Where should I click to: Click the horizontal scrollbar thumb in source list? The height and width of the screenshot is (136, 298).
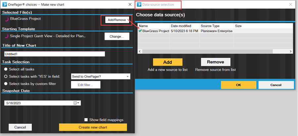207,51
